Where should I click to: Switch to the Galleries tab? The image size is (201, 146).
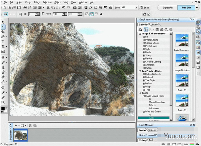tap(144, 24)
